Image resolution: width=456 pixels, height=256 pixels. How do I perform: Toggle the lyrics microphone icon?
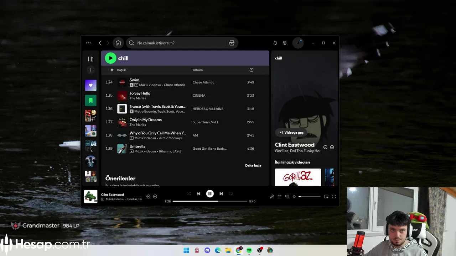point(272,197)
